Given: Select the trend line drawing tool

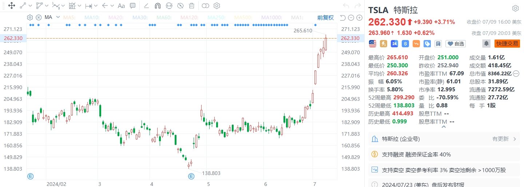Looking at the screenshot, I should pos(23,5).
